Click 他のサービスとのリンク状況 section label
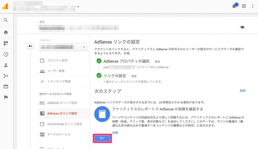 [55, 94]
